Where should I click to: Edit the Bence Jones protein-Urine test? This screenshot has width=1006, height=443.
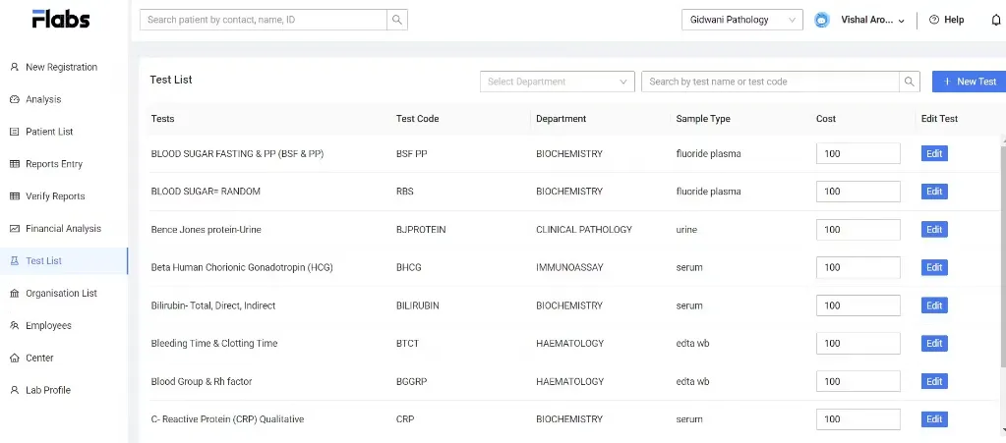[934, 230]
